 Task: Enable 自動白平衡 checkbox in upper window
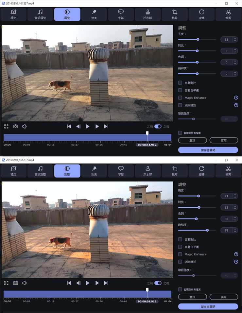180,90
